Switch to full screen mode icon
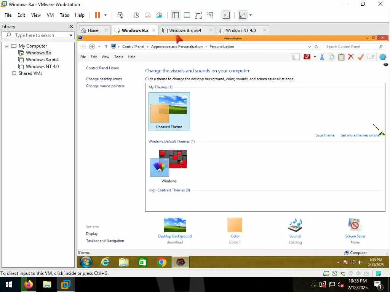Screen dimensions: 390x292 point(198,15)
